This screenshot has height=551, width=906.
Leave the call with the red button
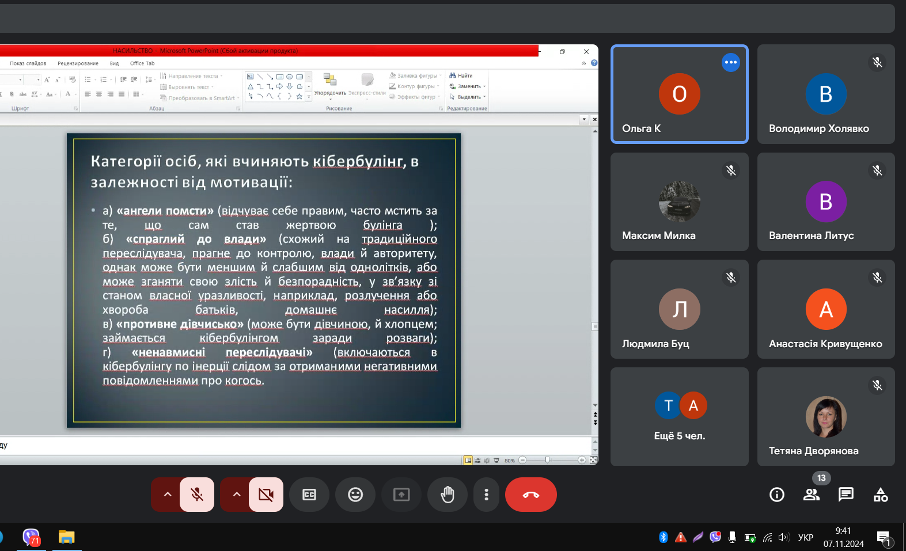tap(530, 495)
